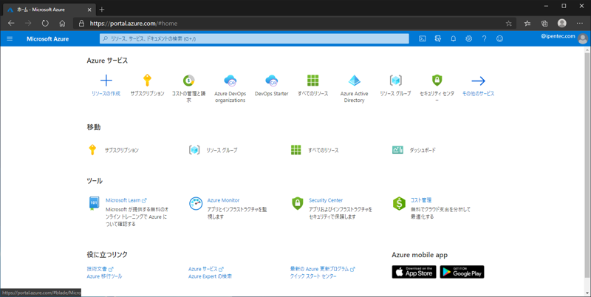This screenshot has width=591, height=297.
Task: Open すべてのリソース grid icon in Azure サービス
Action: point(312,81)
